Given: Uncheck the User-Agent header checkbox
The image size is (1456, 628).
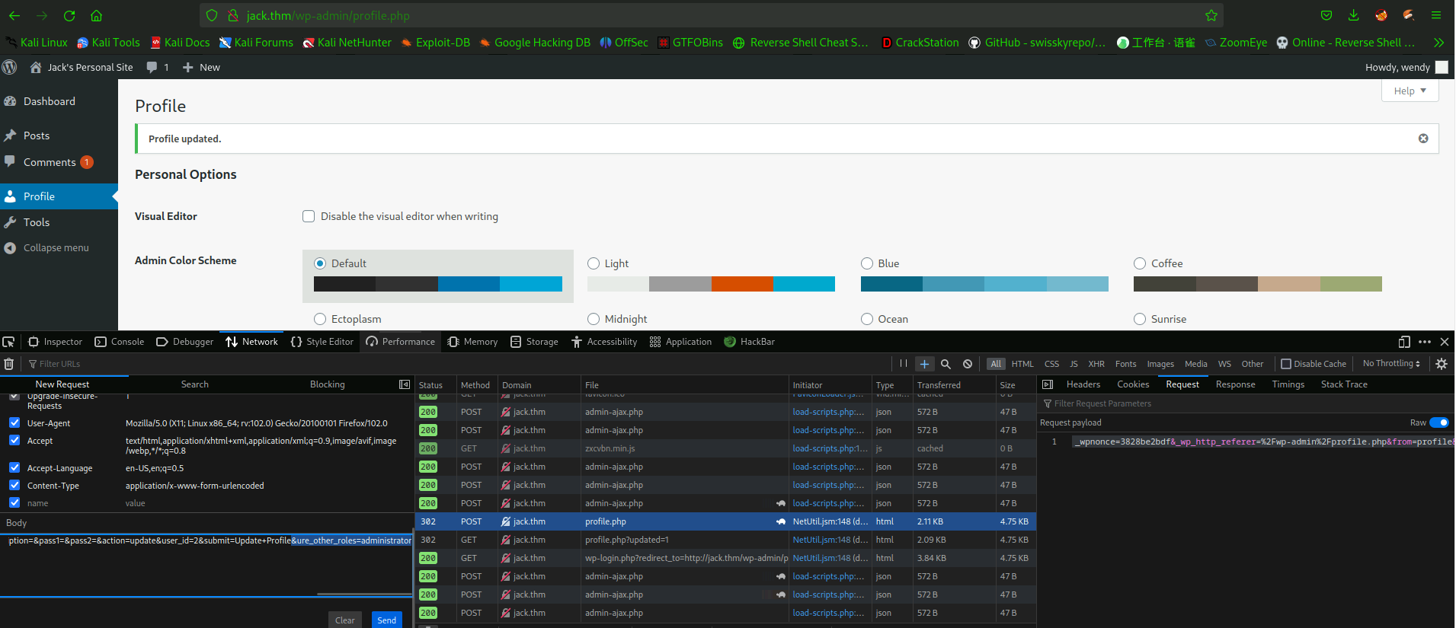Looking at the screenshot, I should 14,422.
